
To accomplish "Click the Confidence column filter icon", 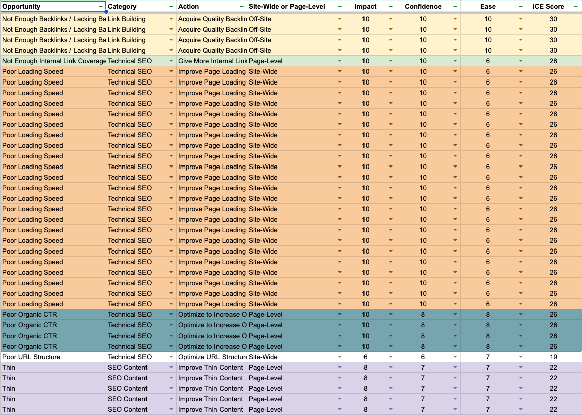I will (455, 7).
